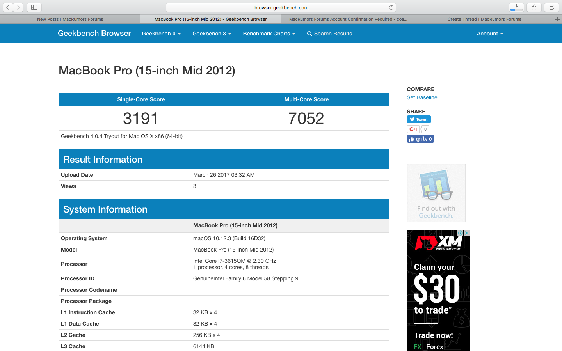562x351 pixels.
Task: Add a new tab with the plus button
Action: coord(557,19)
